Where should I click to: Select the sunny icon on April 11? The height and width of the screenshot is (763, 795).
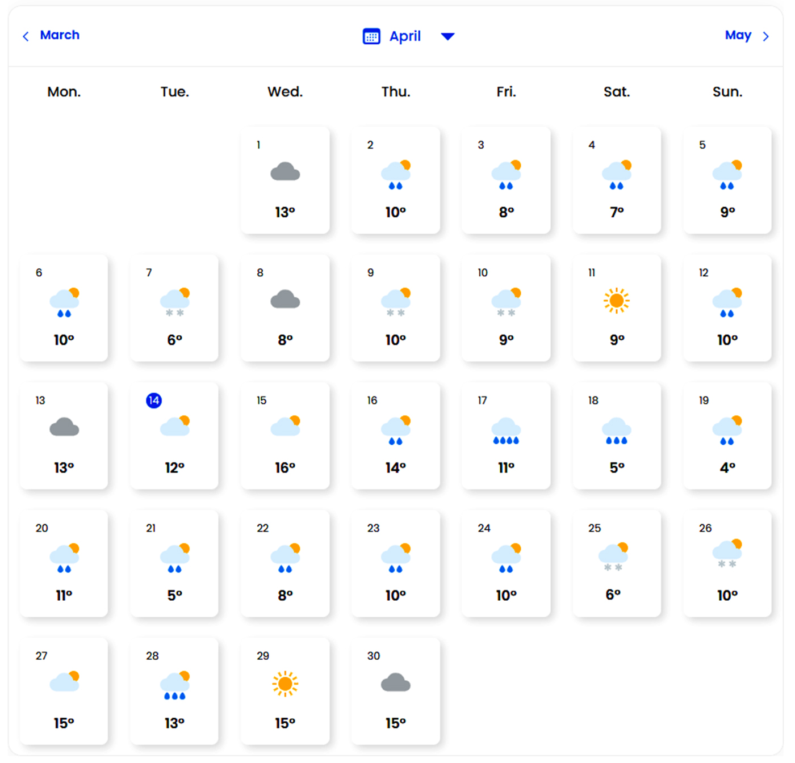pos(616,300)
